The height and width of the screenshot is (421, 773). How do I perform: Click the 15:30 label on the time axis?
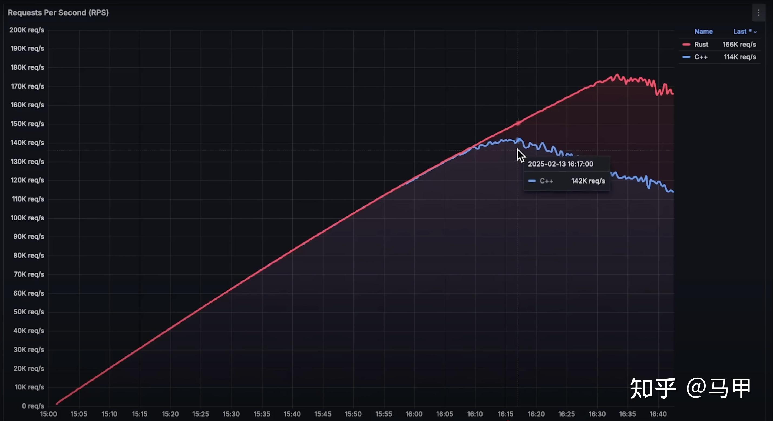coord(231,414)
